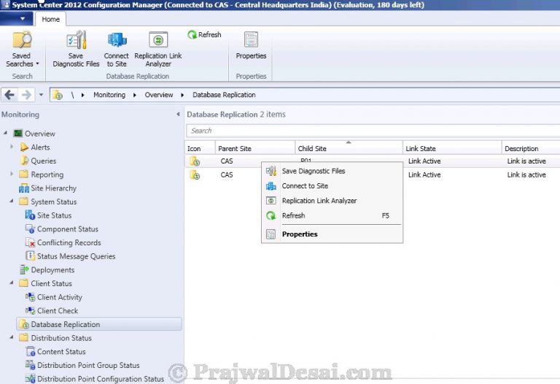
Task: Open Reporting folder in the tree
Action: click(23, 174)
